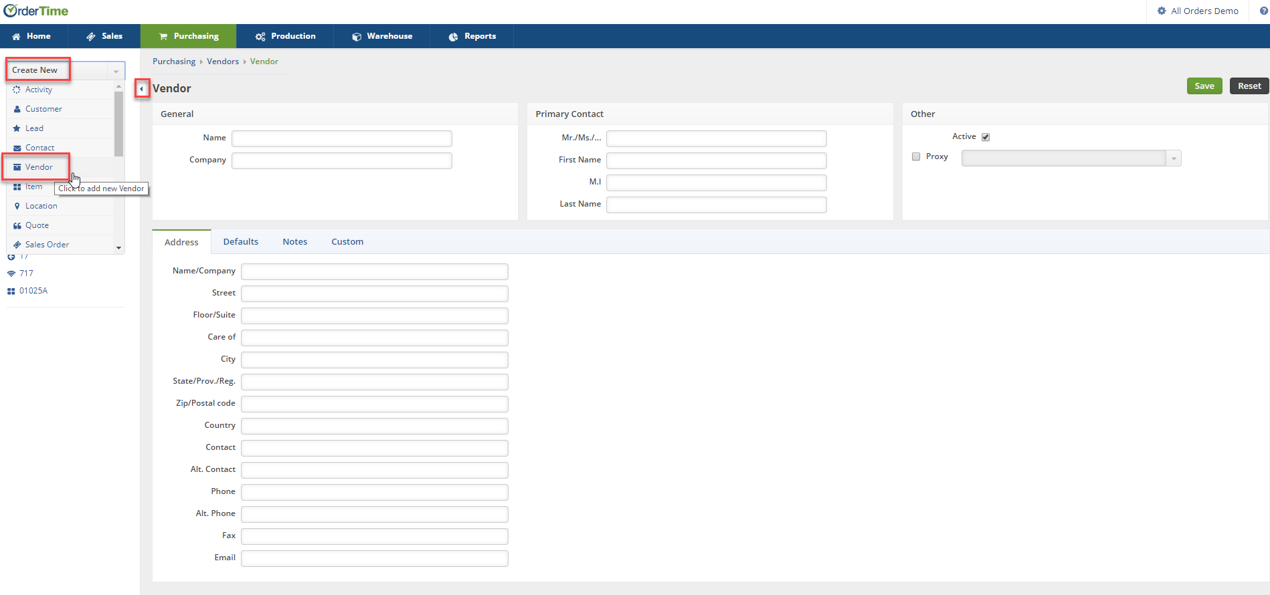Click the scroll-up arrow of Create New list
Image resolution: width=1270 pixels, height=595 pixels.
(x=119, y=86)
